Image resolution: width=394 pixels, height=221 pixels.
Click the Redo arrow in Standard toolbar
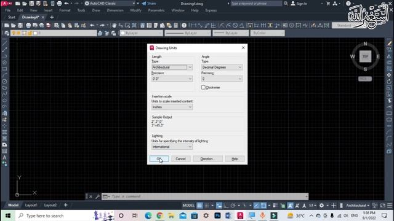tap(102, 25)
